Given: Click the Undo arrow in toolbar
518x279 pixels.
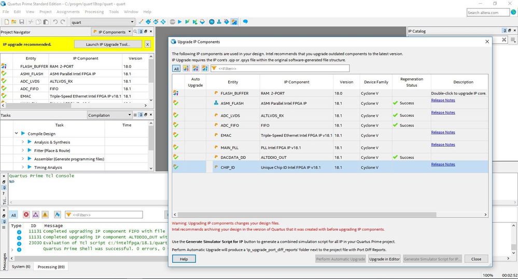Looking at the screenshot, I should (x=55, y=22).
